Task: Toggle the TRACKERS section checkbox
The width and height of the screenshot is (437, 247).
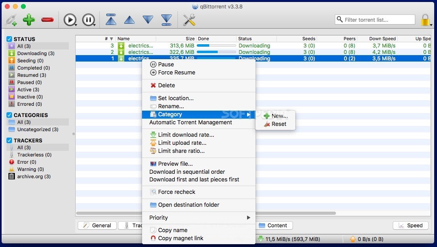Action: pos(9,140)
